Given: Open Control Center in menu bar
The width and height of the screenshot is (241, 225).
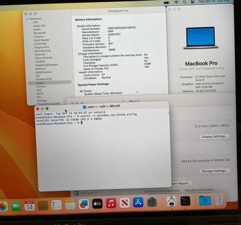Looking at the screenshot, I should coord(193,2).
